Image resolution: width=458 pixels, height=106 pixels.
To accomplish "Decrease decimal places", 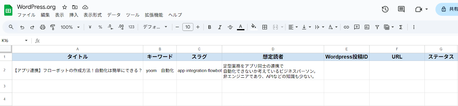I will pyautogui.click(x=110, y=27).
